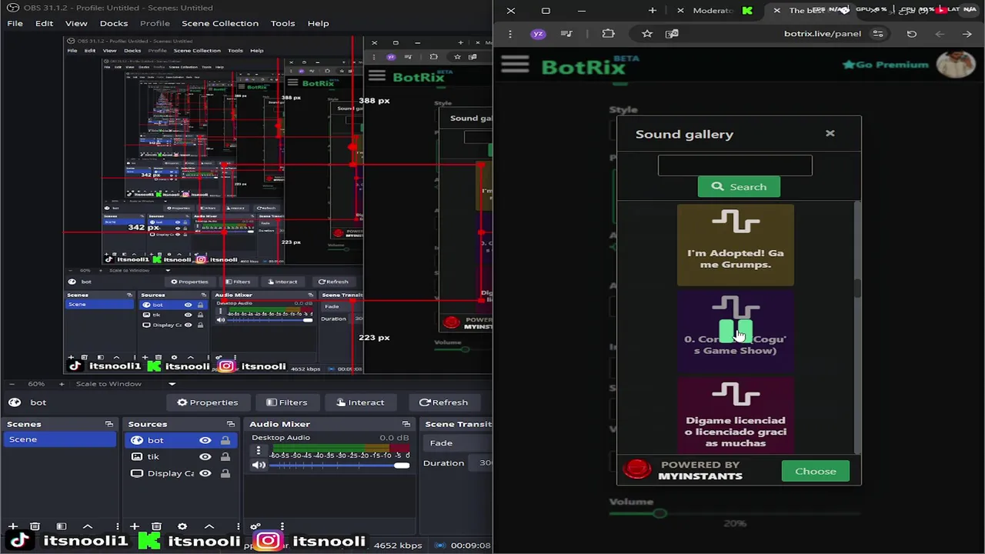Open OBS Tools menu
The image size is (985, 554).
click(x=282, y=23)
